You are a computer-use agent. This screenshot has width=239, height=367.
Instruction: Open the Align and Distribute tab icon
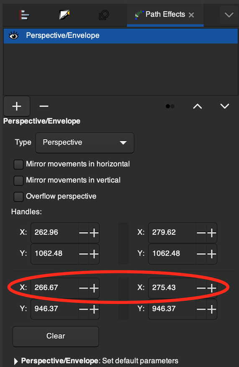click(25, 15)
